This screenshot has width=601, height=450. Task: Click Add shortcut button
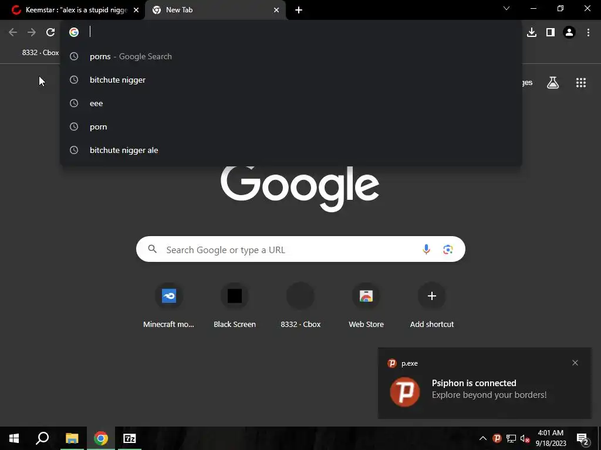(432, 305)
